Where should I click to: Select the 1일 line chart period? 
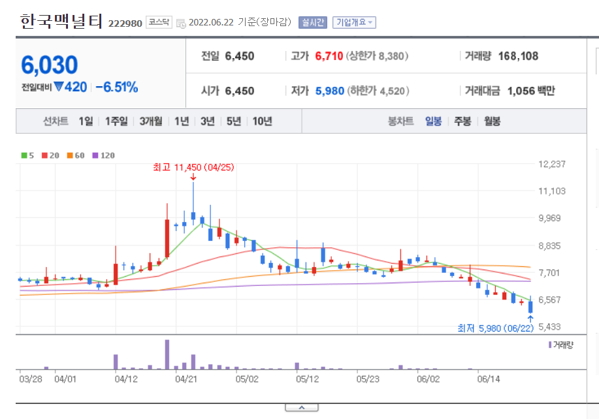[86, 121]
